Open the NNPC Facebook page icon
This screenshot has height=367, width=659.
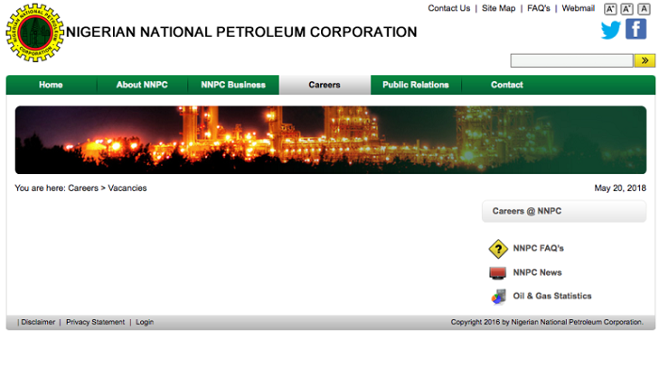[635, 29]
